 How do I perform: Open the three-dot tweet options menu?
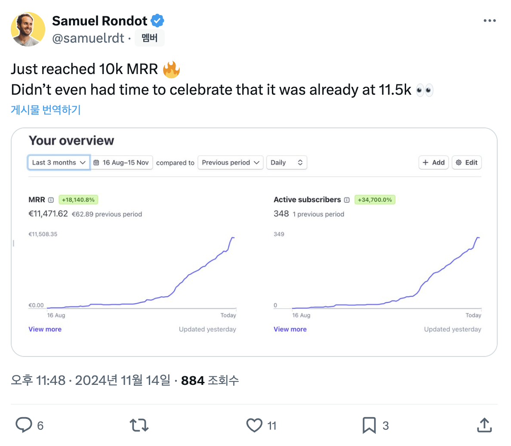489,20
